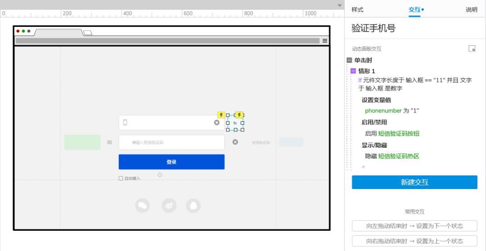Click the If condition text of 情形 1
486x251 pixels.
pyautogui.click(x=415, y=84)
